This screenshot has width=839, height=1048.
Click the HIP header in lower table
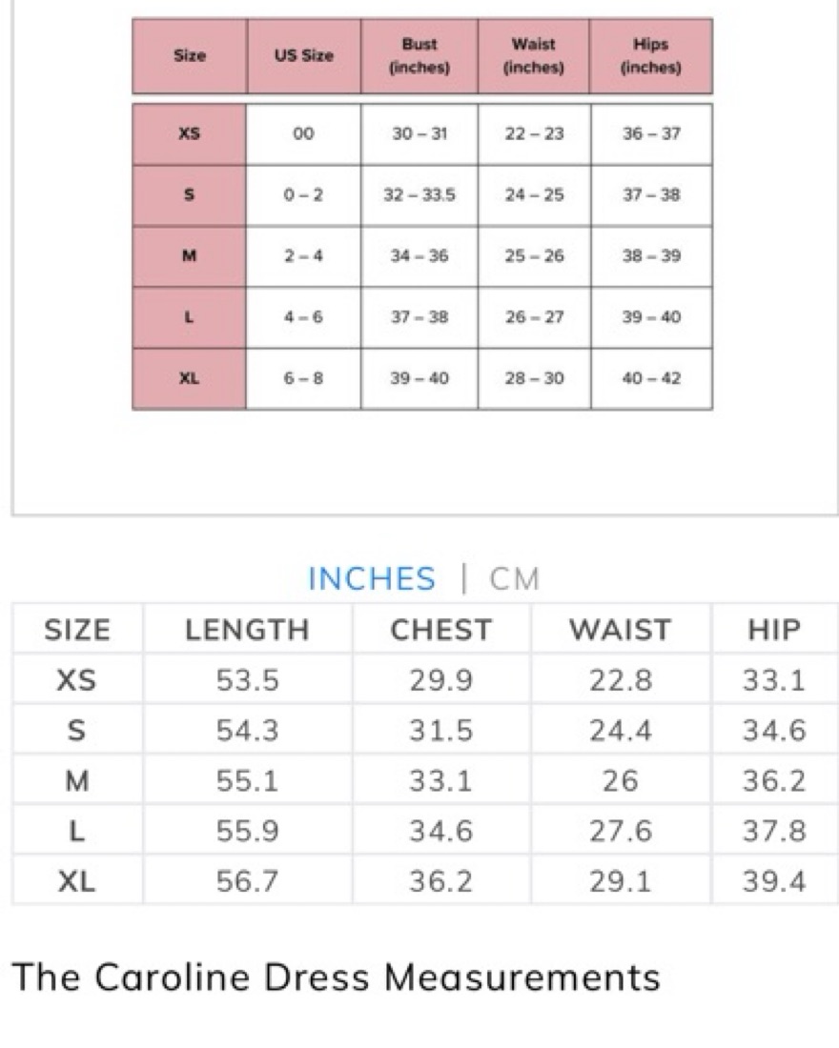point(774,630)
